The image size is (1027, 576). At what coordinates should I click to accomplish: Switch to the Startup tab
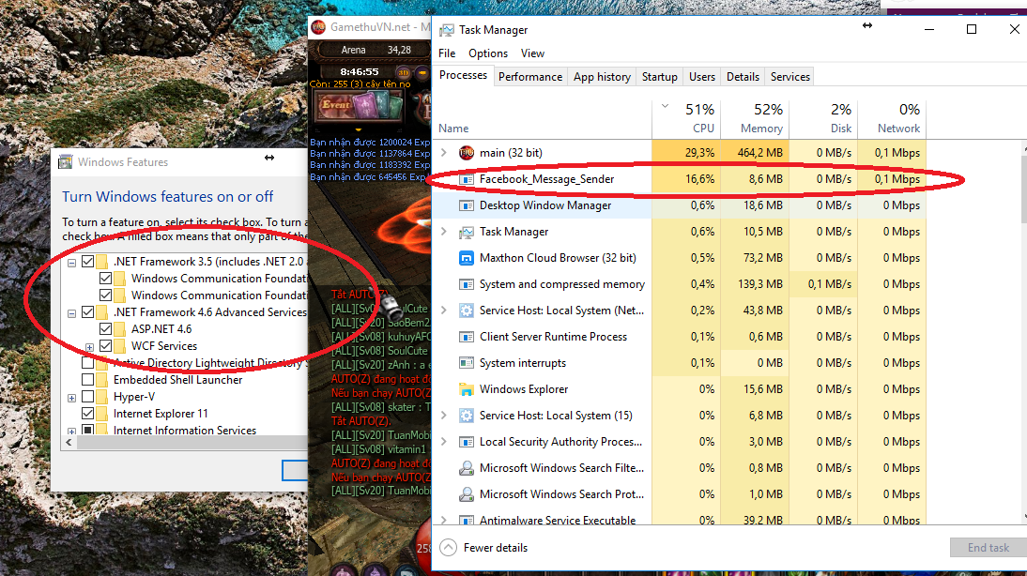tap(660, 77)
